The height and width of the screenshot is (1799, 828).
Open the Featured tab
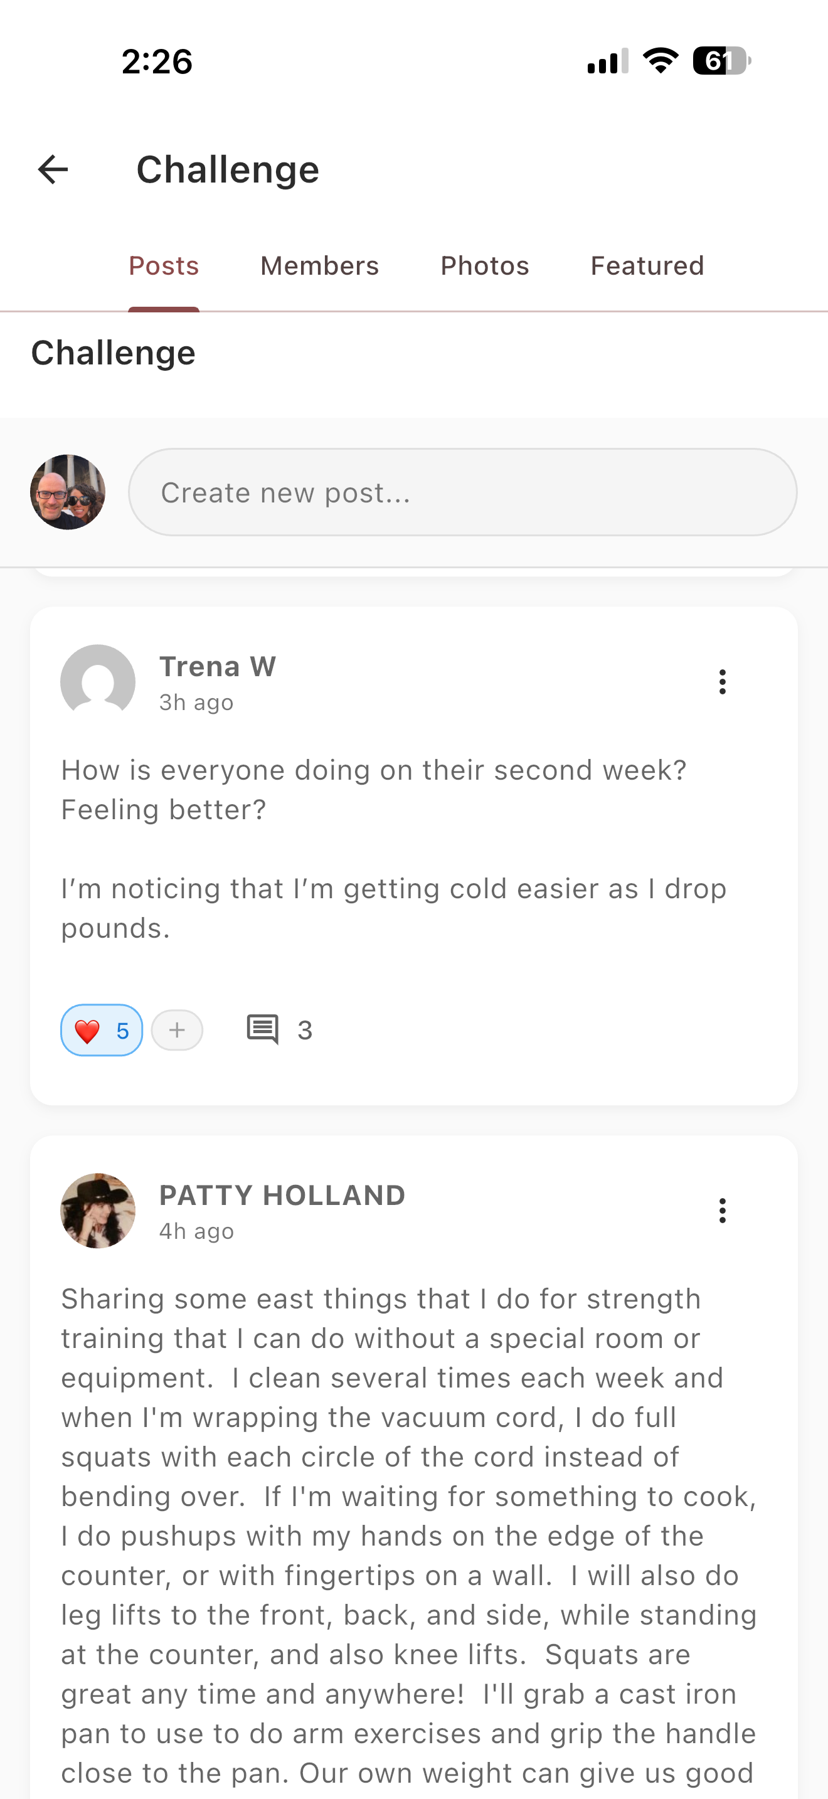point(647,266)
